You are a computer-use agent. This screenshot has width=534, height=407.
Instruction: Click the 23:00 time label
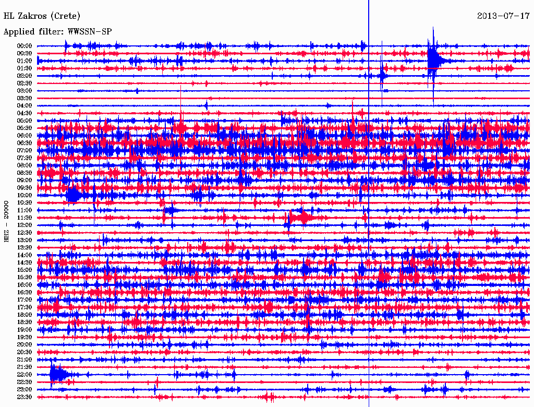(x=25, y=390)
